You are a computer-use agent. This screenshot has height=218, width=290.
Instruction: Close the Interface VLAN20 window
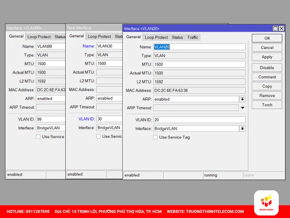(x=281, y=28)
